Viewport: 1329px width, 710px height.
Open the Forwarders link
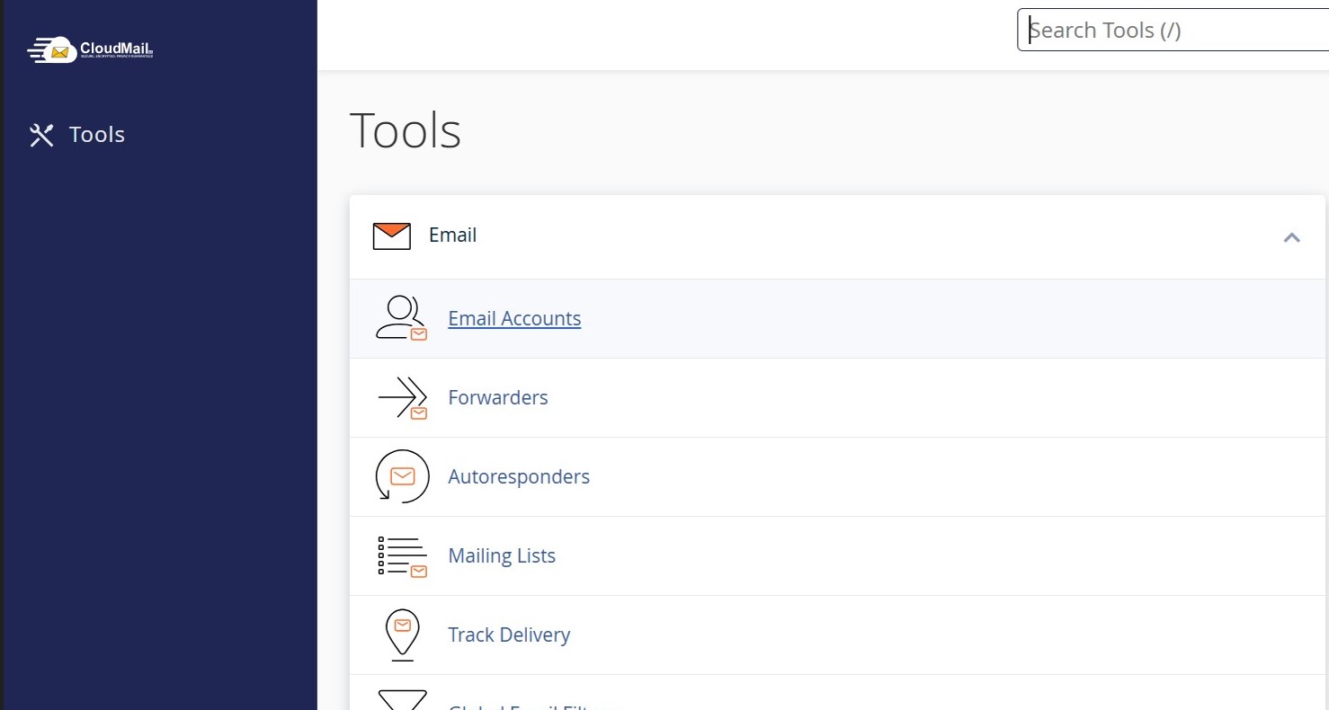pyautogui.click(x=497, y=397)
